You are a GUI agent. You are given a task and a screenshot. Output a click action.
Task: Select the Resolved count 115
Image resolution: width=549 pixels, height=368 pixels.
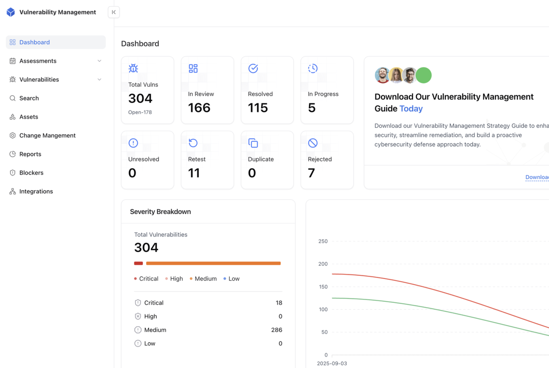[258, 108]
